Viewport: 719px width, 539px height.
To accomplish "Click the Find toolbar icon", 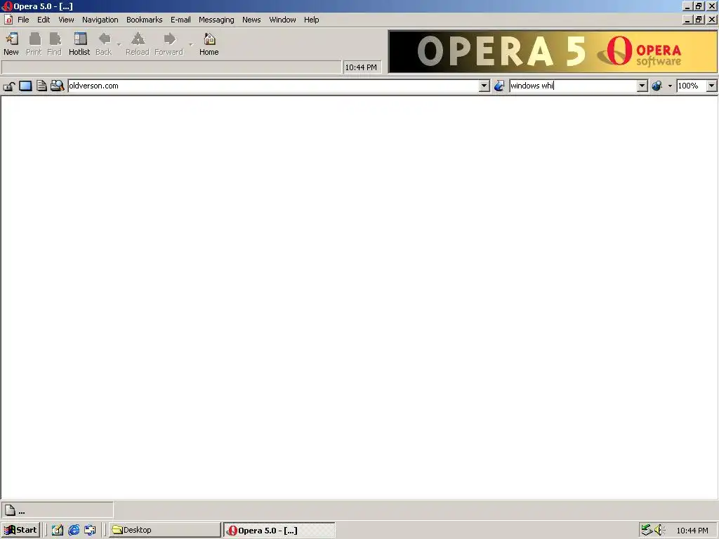I will (55, 44).
